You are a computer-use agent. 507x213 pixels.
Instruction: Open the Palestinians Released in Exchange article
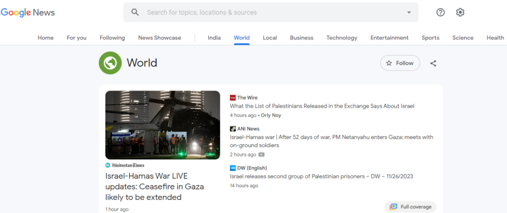[x=322, y=106]
